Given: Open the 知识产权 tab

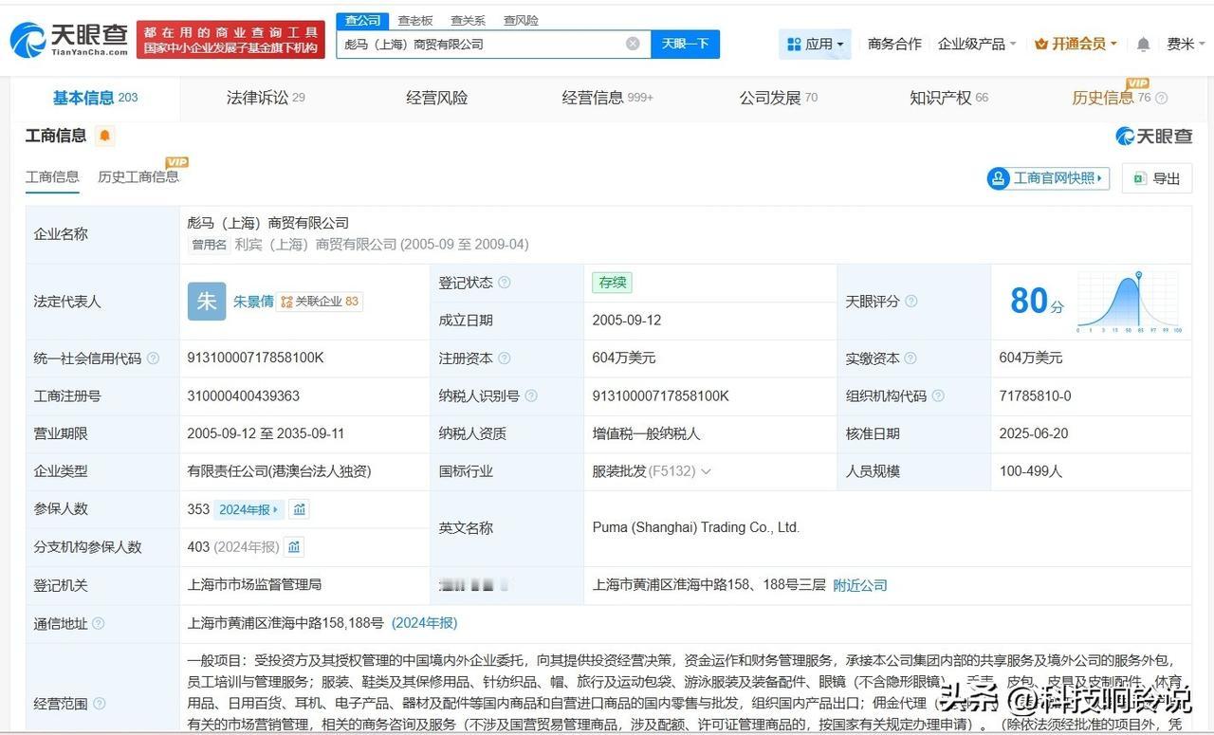Looking at the screenshot, I should [x=948, y=98].
